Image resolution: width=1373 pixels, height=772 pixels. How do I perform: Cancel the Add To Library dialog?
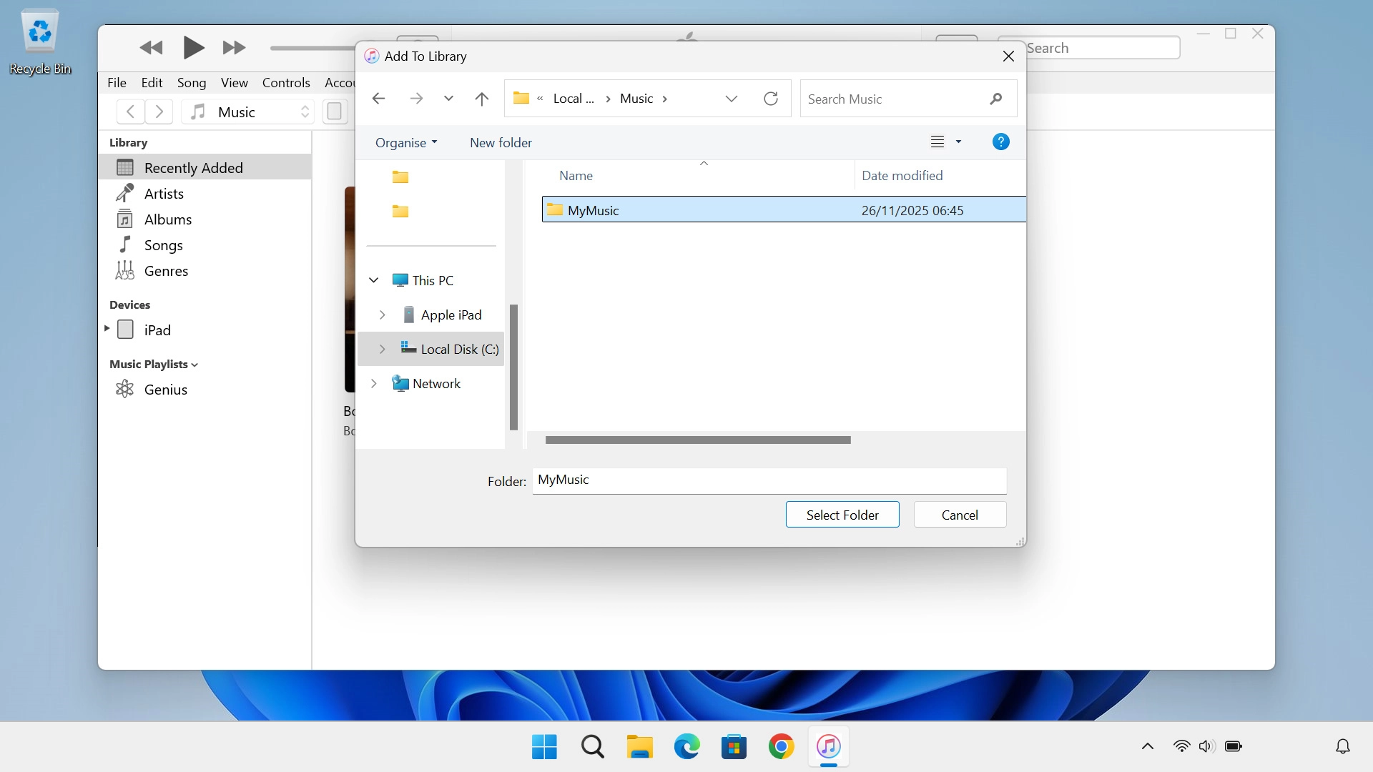(959, 515)
